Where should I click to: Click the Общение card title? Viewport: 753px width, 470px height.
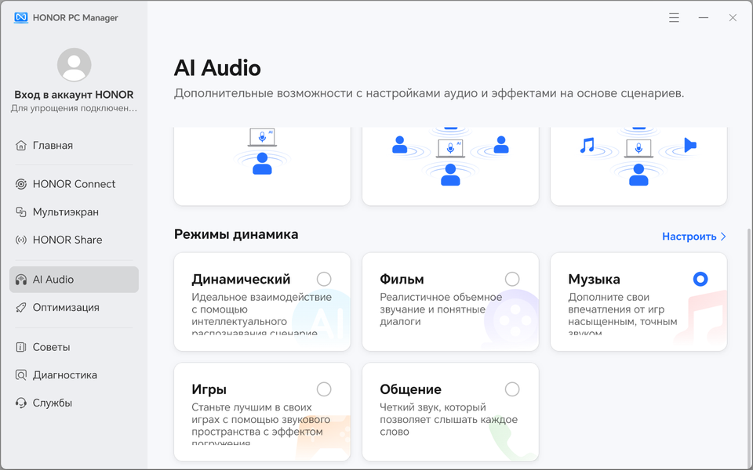pos(410,389)
